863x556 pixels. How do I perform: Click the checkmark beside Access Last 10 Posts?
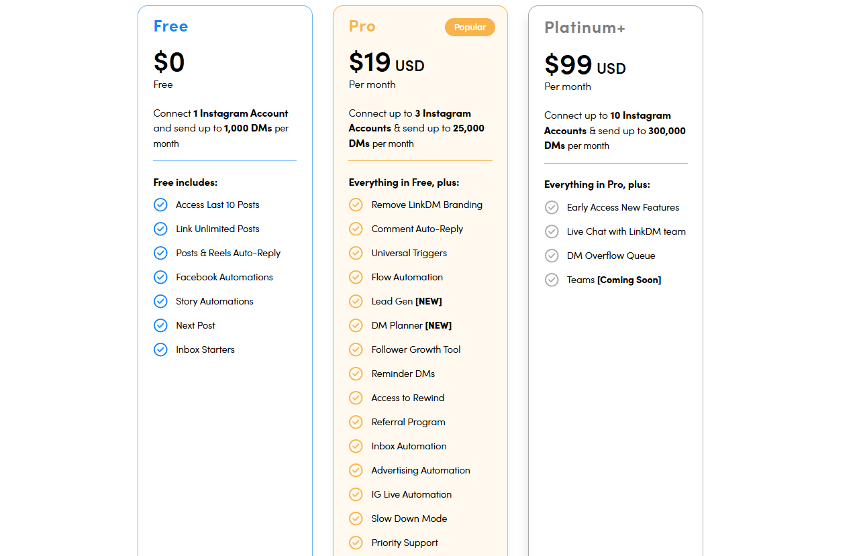click(160, 205)
